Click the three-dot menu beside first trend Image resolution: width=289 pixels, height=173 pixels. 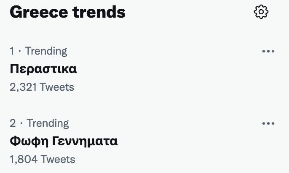(x=268, y=51)
